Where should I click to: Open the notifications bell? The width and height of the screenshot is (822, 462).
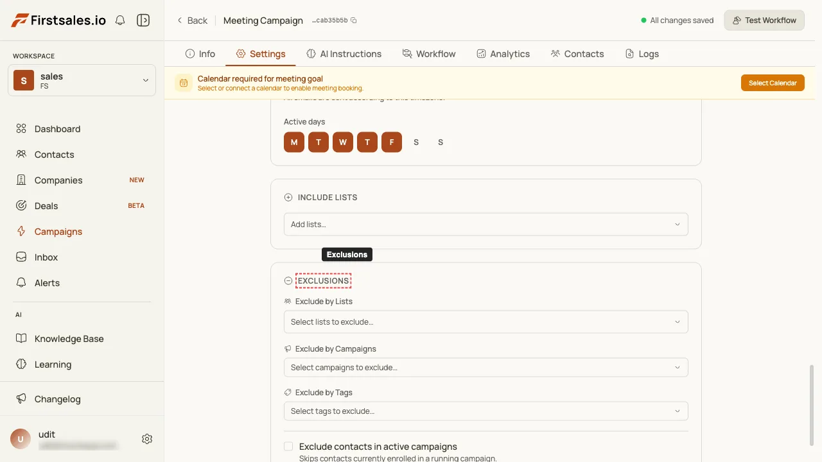coord(120,21)
